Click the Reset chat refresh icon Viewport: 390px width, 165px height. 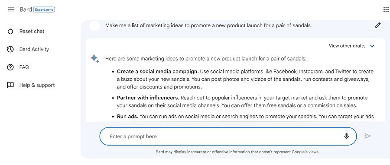click(10, 31)
